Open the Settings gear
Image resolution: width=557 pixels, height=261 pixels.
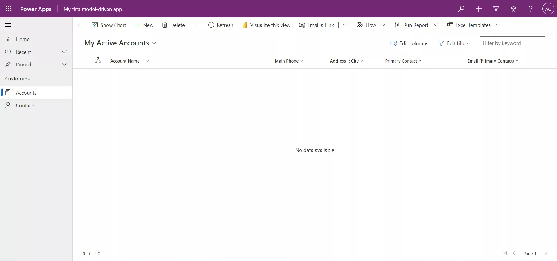513,9
